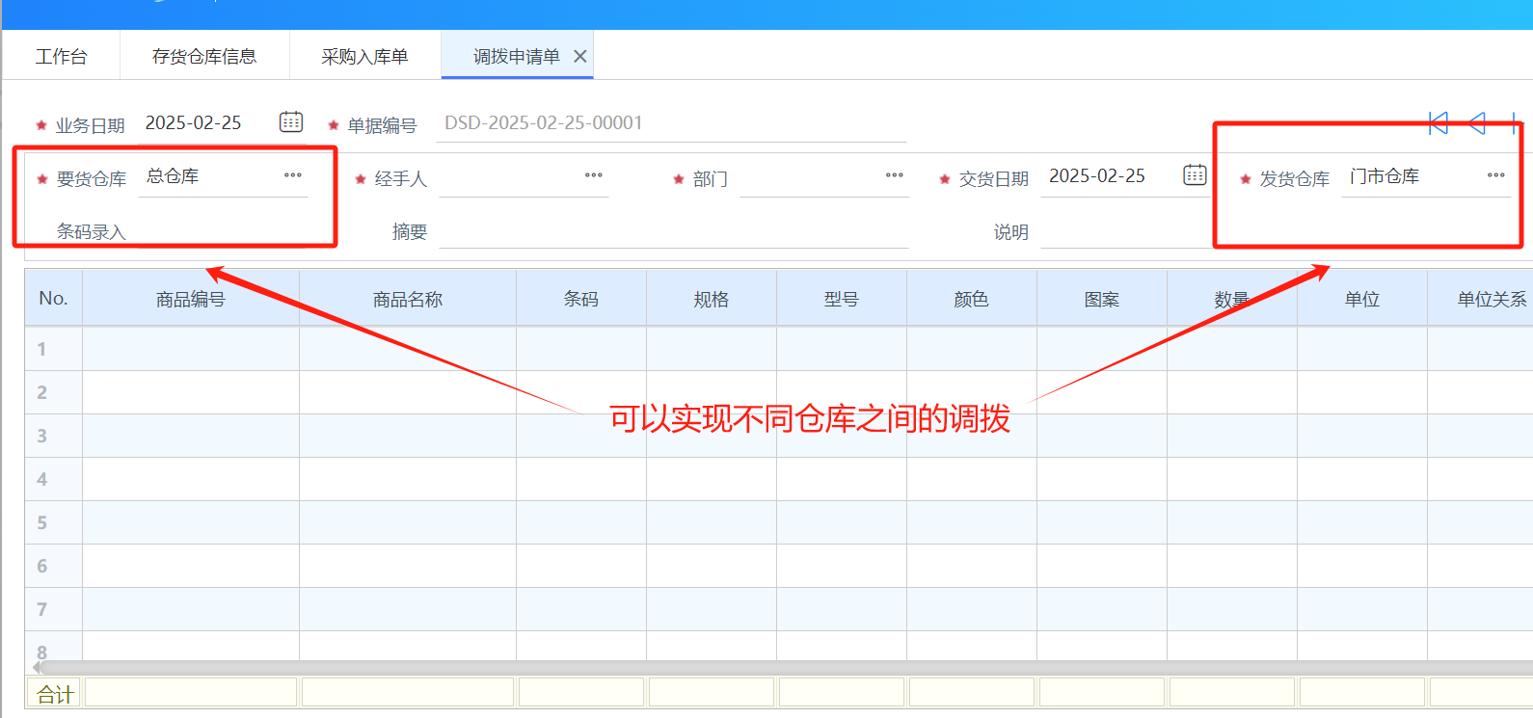Switch to the 存货仓库信息 tab
Image resolution: width=1533 pixels, height=718 pixels.
click(204, 57)
